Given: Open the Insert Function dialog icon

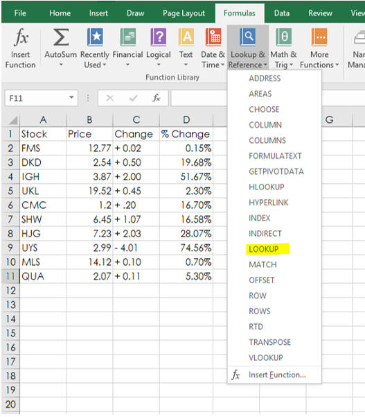Looking at the screenshot, I should pos(21,37).
